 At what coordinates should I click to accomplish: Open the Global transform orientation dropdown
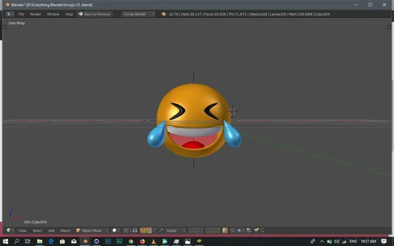pos(176,231)
